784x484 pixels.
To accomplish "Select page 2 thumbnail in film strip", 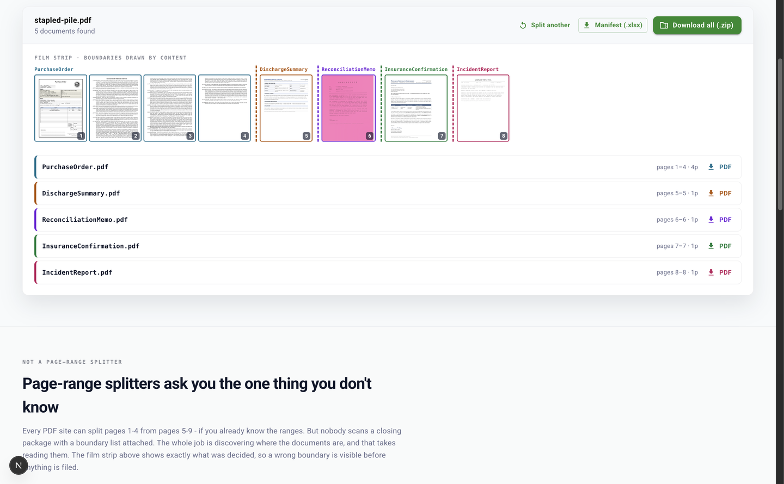I will click(115, 108).
